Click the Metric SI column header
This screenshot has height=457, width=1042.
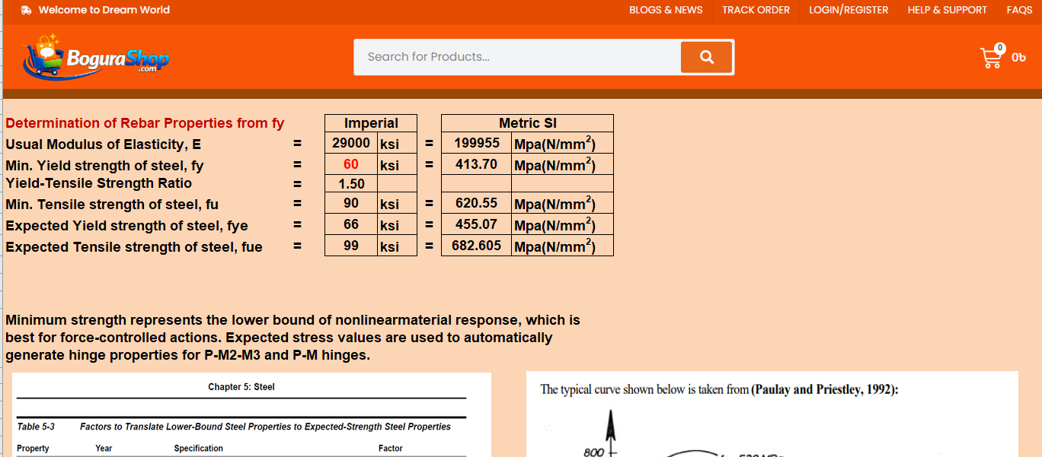coord(528,123)
